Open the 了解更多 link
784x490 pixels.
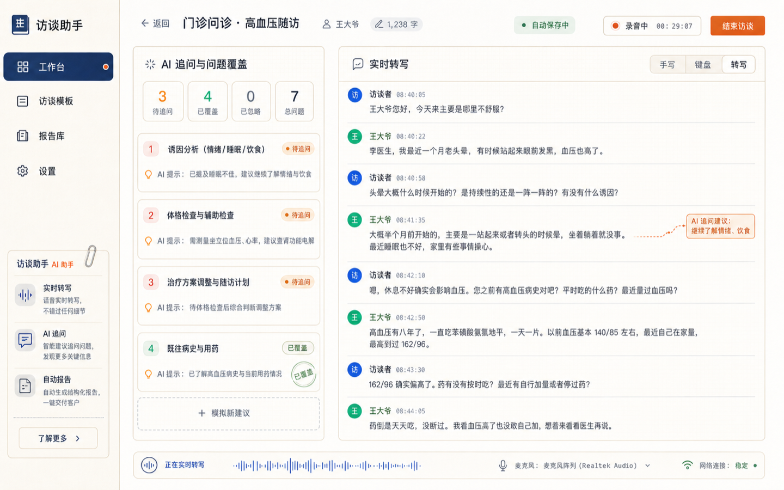(x=58, y=438)
